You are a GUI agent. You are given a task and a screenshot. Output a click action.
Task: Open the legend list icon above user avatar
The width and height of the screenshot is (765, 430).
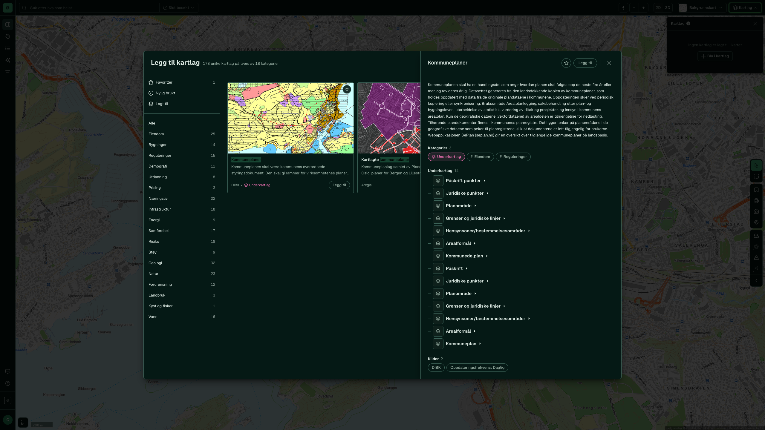[23, 423]
